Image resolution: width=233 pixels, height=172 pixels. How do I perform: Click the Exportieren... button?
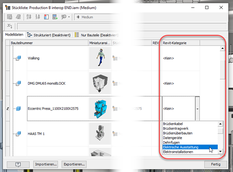[74, 164]
